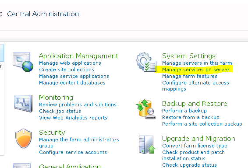Open highlighted Manage services on server
The height and width of the screenshot is (168, 248).
click(196, 70)
